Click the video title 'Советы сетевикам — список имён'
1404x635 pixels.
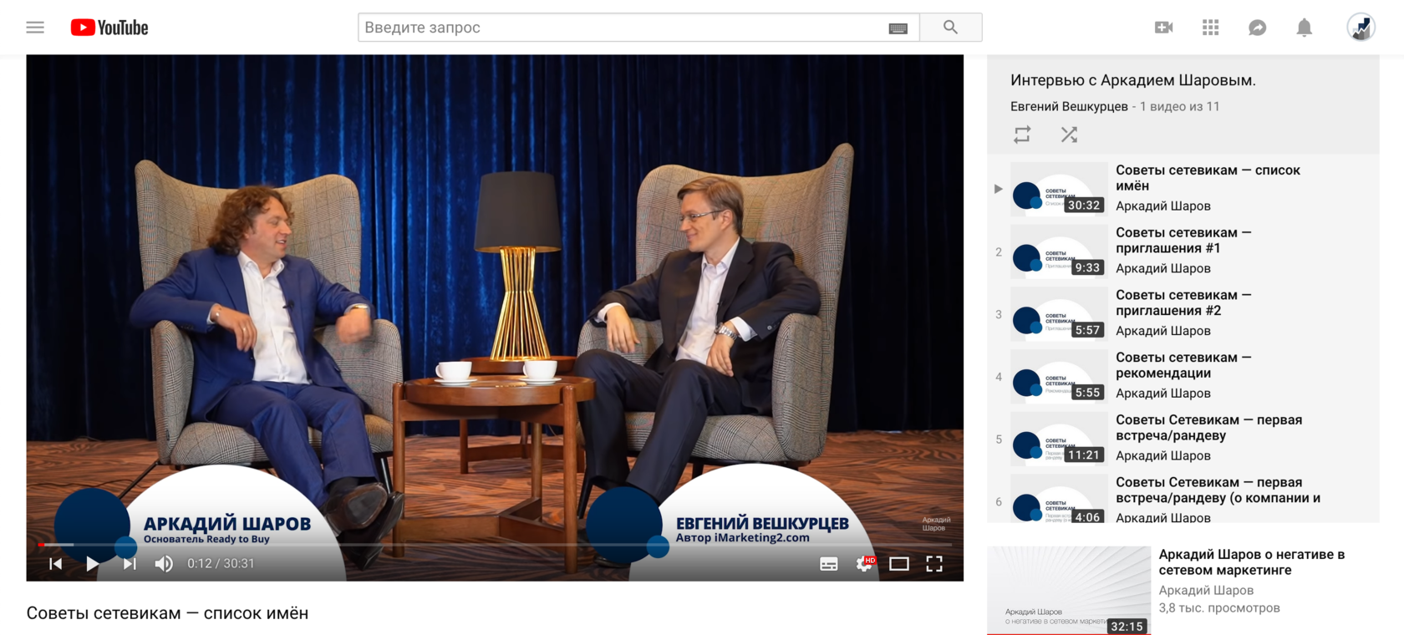(x=167, y=613)
